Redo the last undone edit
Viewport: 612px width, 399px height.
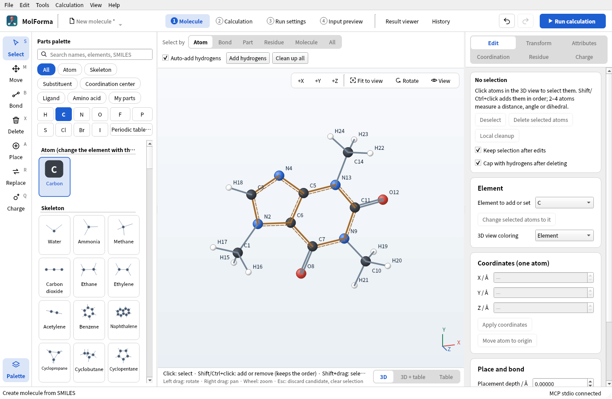[526, 21]
